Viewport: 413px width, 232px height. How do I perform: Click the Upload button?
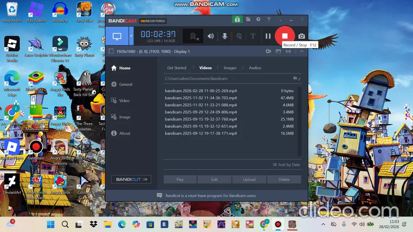(249, 179)
